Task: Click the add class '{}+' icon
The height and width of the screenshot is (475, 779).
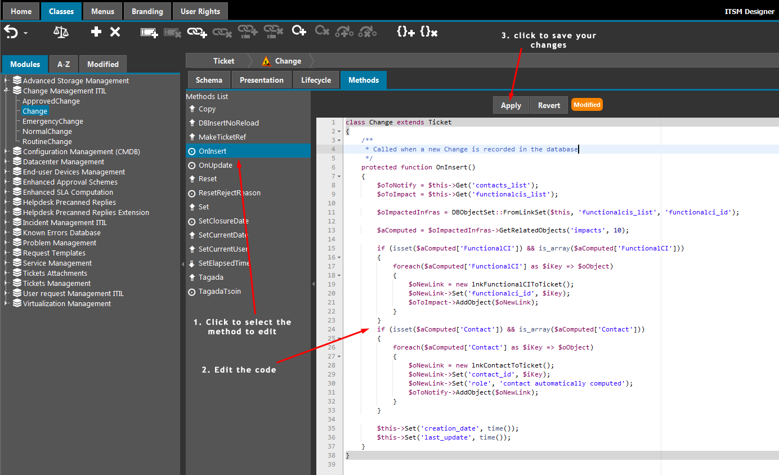Action: (406, 32)
